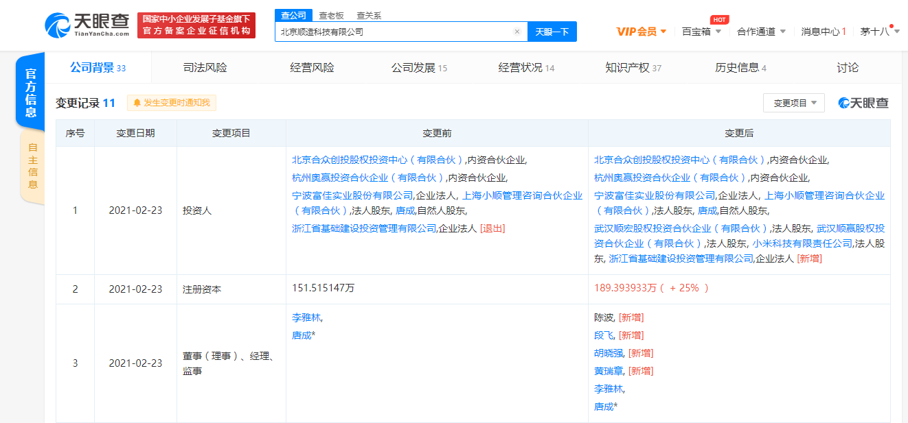Open 浙江省基础建设投资管理有限公司 in the 变更后 column
This screenshot has height=423, width=908.
(681, 258)
